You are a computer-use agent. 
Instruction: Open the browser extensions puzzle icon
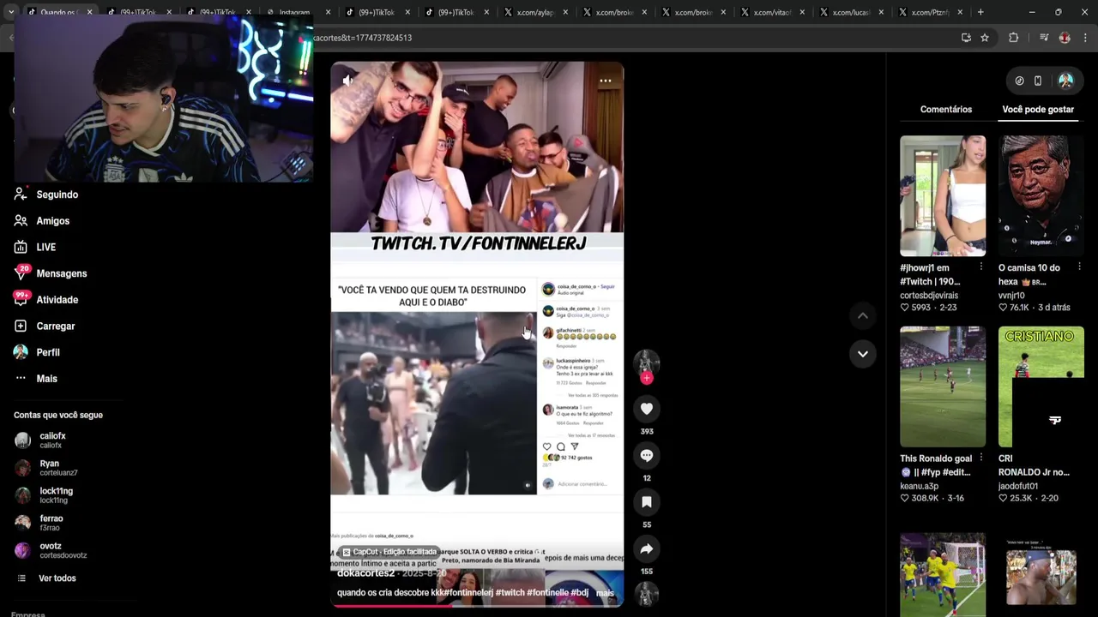(x=1014, y=38)
